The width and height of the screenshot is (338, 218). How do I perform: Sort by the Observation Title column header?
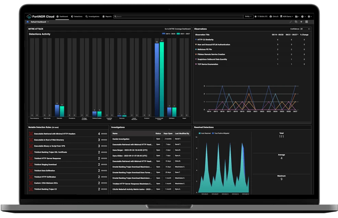[202, 35]
